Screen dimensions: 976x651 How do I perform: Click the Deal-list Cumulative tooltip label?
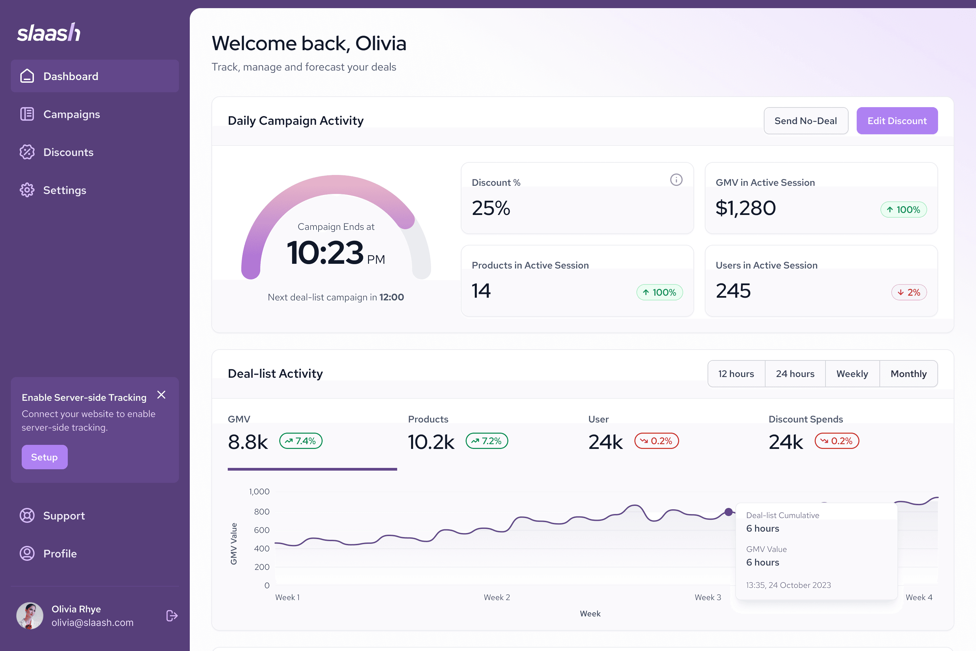click(x=782, y=515)
